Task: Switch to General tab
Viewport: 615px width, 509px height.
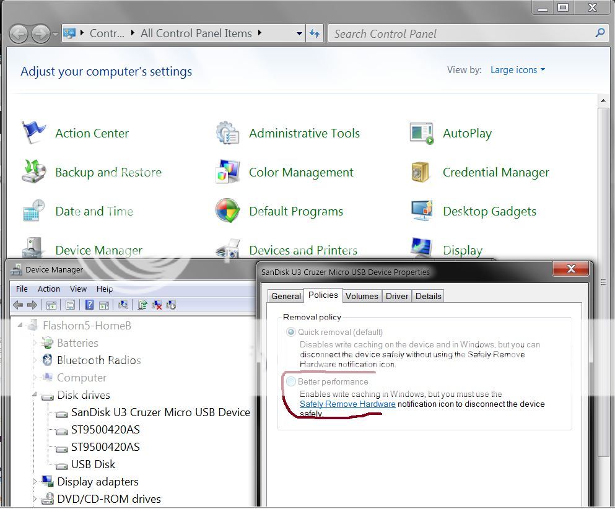Action: point(286,296)
